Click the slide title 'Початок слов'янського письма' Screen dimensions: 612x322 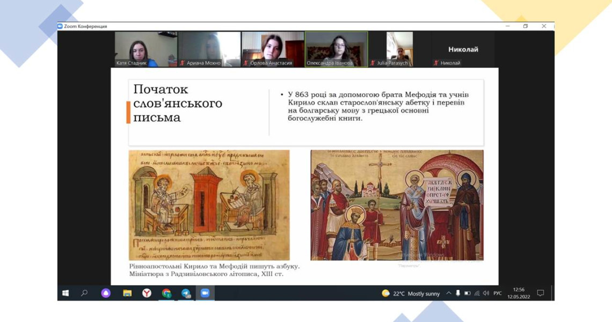click(178, 104)
